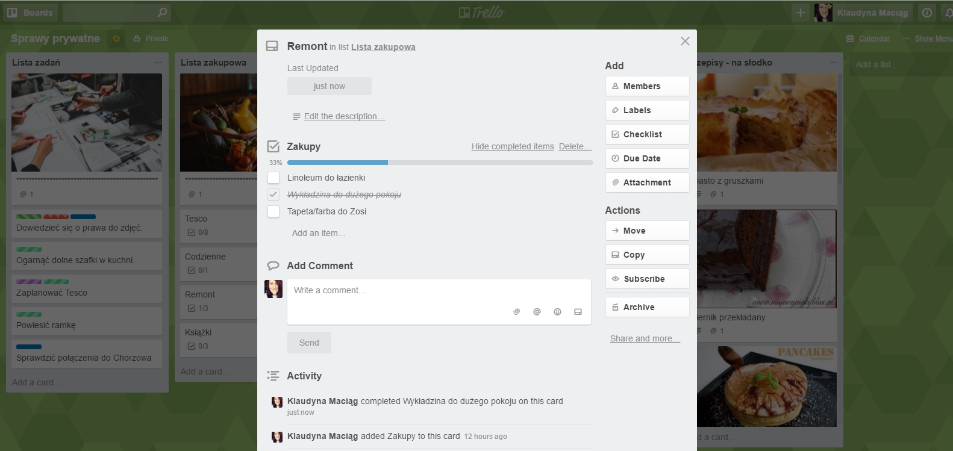Click Edit the description link
953x451 pixels.
pos(344,116)
